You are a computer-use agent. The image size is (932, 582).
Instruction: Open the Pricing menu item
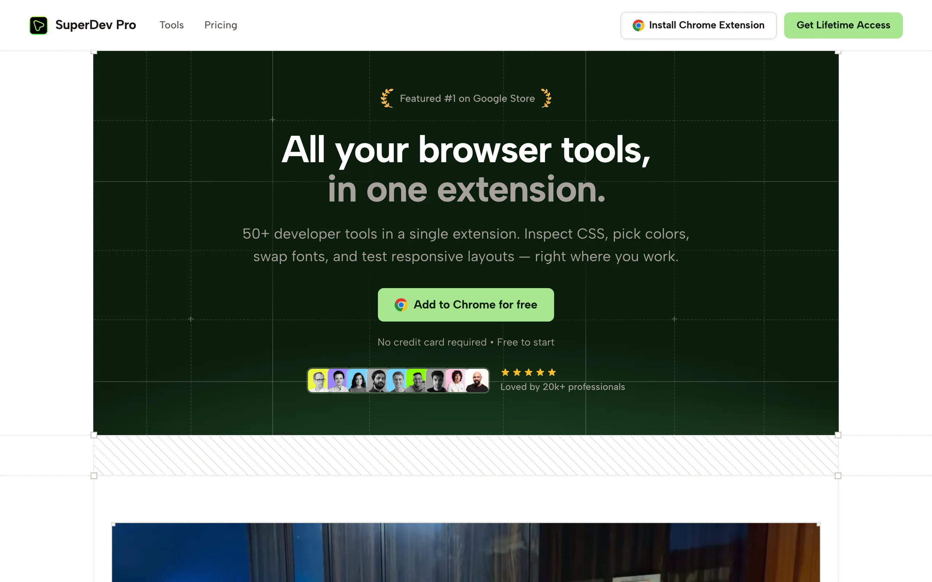pyautogui.click(x=221, y=25)
